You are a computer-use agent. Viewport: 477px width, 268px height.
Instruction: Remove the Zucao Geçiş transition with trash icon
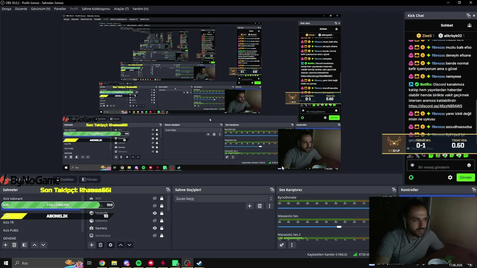[x=260, y=206]
